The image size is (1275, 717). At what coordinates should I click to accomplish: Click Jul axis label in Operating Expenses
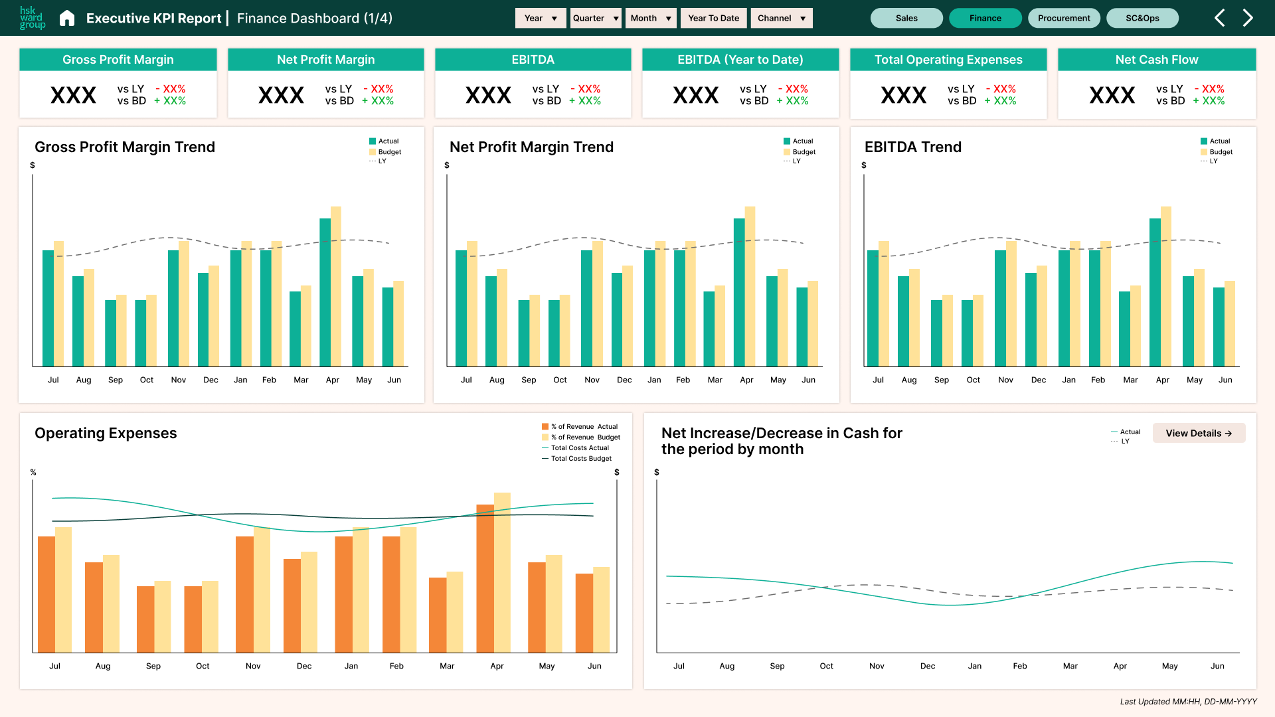(x=54, y=666)
